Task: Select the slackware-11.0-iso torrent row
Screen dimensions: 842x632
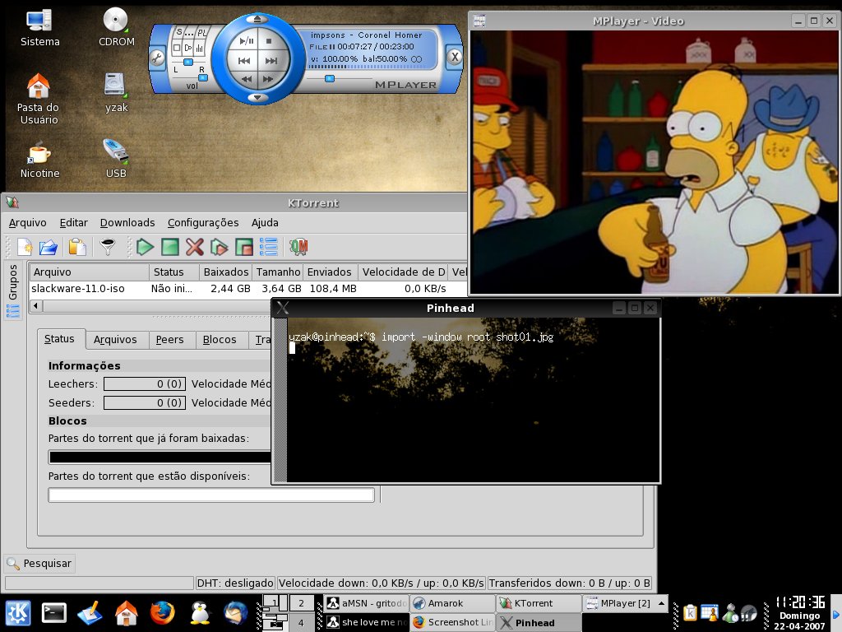Action: pos(248,289)
